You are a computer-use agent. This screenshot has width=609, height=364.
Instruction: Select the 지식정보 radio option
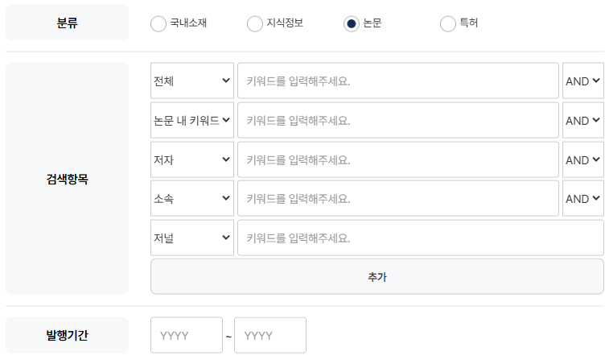(x=255, y=23)
